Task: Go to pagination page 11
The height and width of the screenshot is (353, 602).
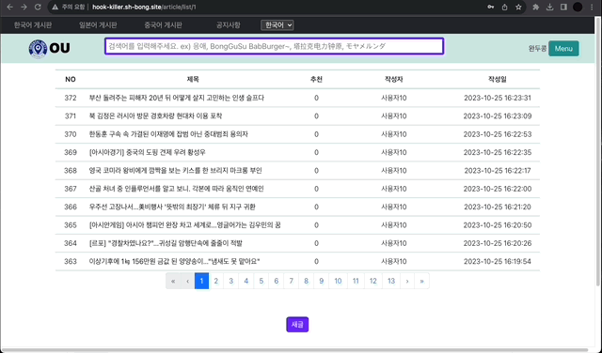Action: click(356, 281)
